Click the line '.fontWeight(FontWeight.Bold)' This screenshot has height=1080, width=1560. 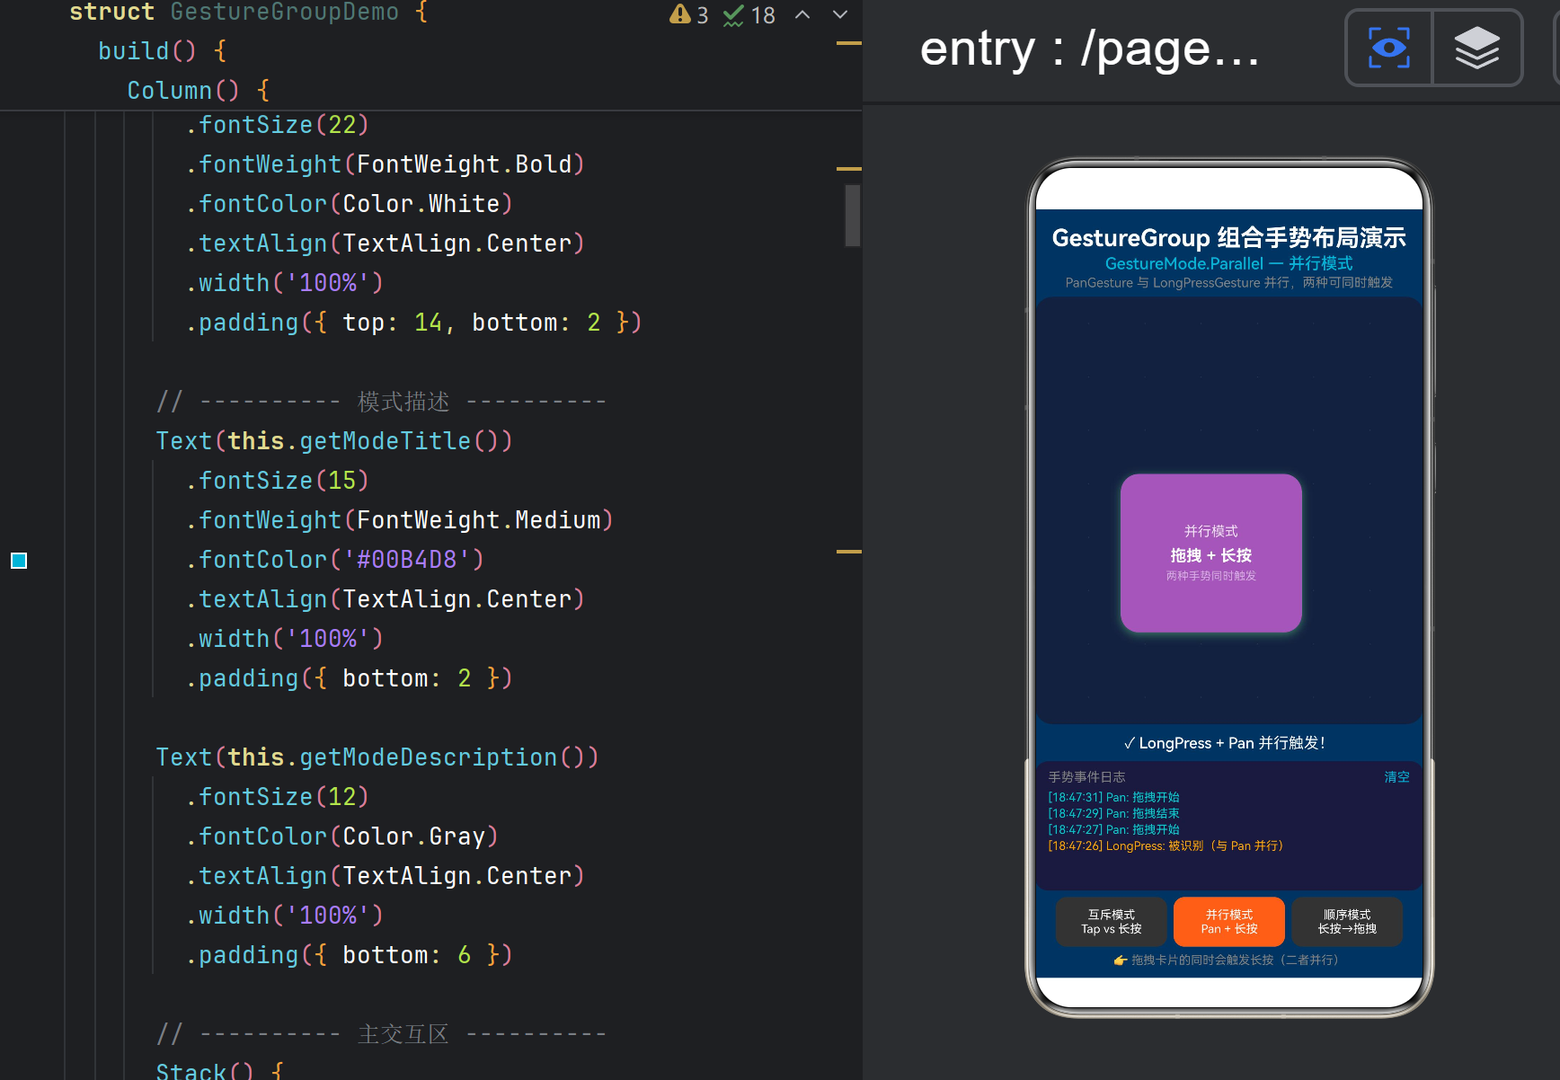[386, 164]
